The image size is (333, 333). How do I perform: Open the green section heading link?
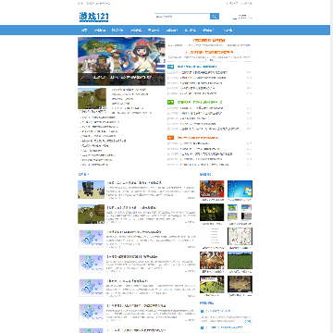point(200,102)
